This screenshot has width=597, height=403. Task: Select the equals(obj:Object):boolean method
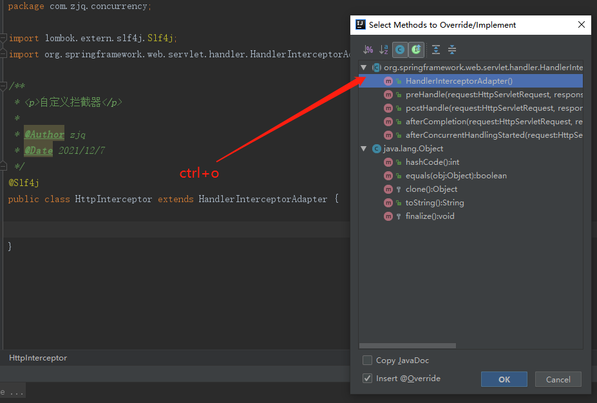click(x=471, y=176)
